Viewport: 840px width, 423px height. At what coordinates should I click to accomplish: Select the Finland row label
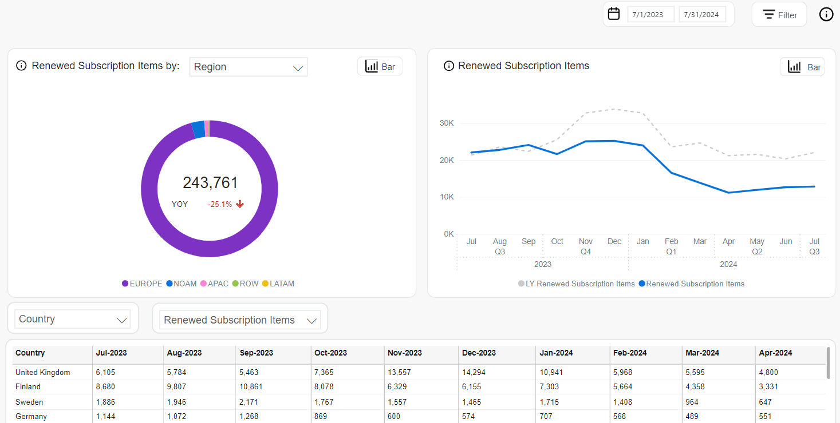point(28,387)
